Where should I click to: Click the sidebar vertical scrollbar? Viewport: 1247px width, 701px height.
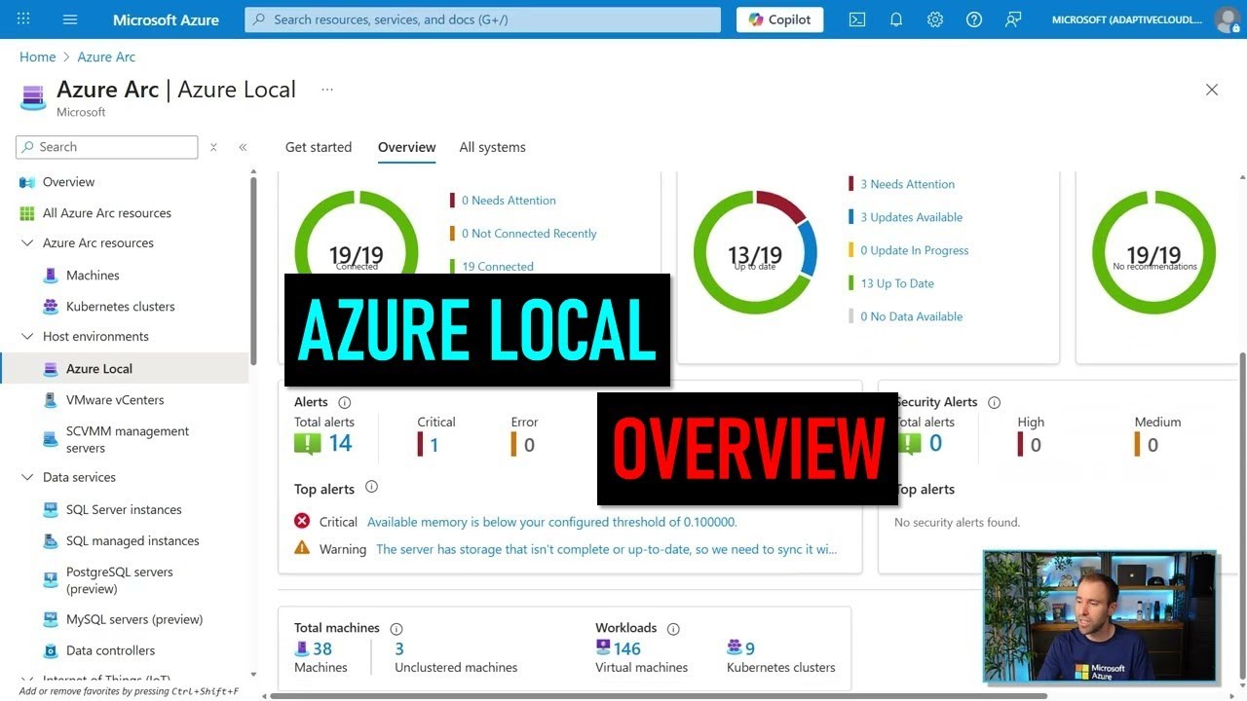click(253, 271)
